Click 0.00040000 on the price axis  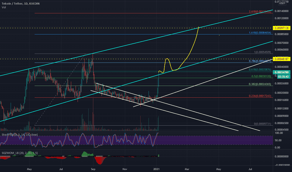282,67
